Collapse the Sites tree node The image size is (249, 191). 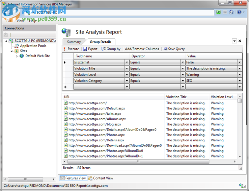coord(12,51)
